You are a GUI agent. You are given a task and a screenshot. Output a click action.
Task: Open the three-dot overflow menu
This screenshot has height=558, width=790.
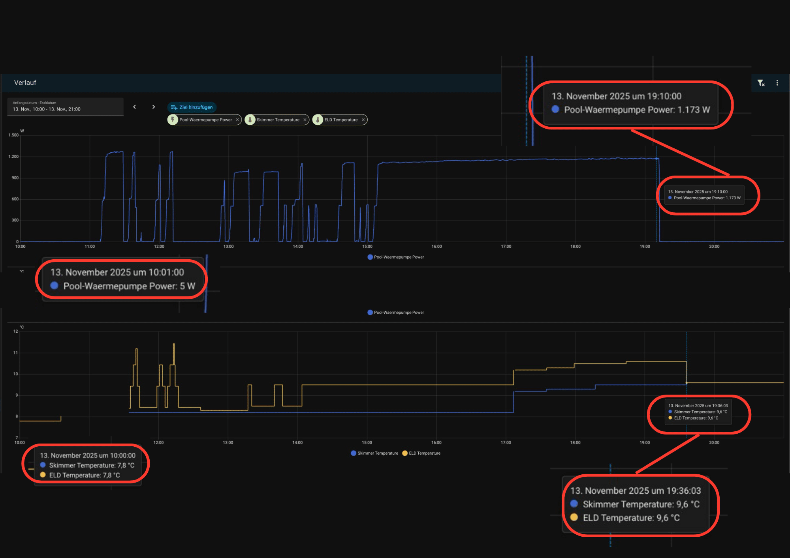(x=777, y=83)
